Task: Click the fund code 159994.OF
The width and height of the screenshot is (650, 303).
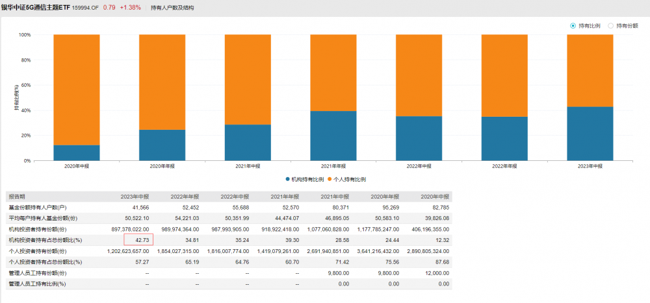Action: pyautogui.click(x=85, y=8)
